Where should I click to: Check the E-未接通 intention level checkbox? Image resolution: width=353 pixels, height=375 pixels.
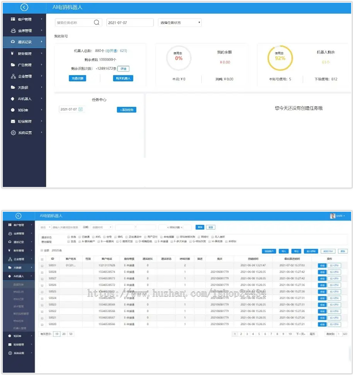156,242
